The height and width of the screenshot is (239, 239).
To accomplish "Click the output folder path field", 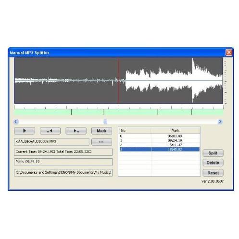I will [x=63, y=173].
